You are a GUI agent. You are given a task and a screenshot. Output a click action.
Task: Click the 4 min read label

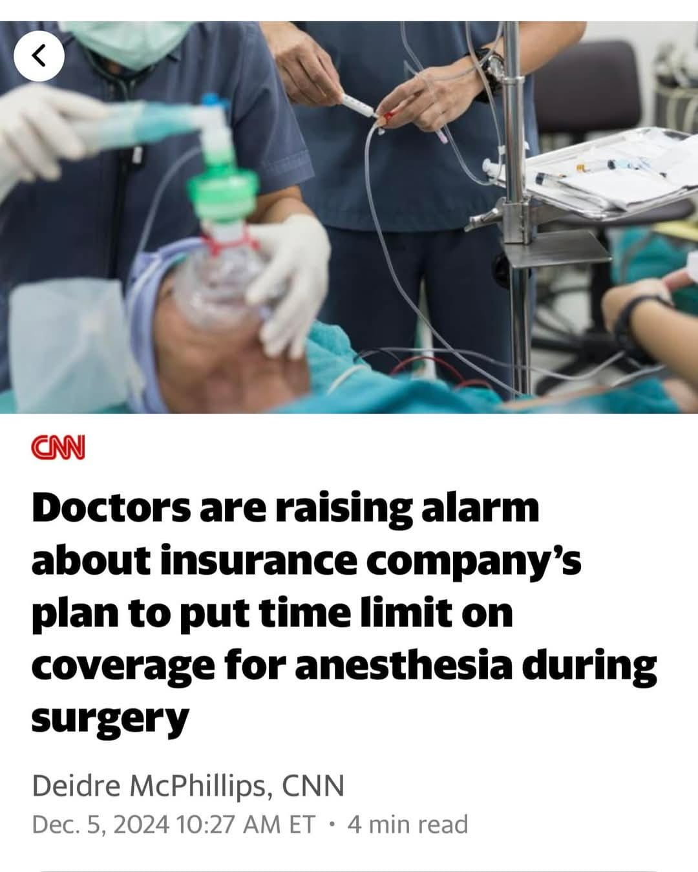[407, 824]
